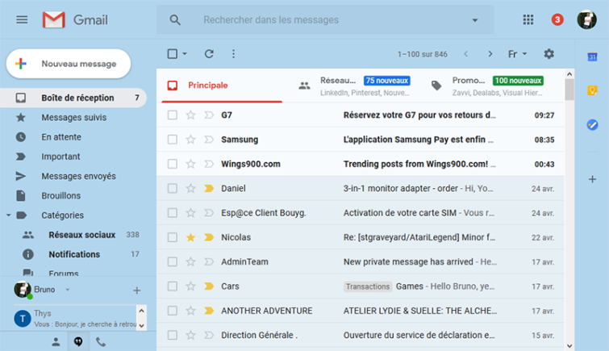Open the settings gear
The width and height of the screenshot is (609, 351).
[549, 53]
